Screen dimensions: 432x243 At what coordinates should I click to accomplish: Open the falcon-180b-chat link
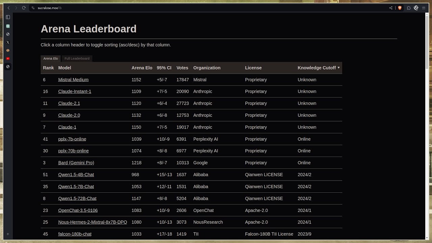click(75, 234)
